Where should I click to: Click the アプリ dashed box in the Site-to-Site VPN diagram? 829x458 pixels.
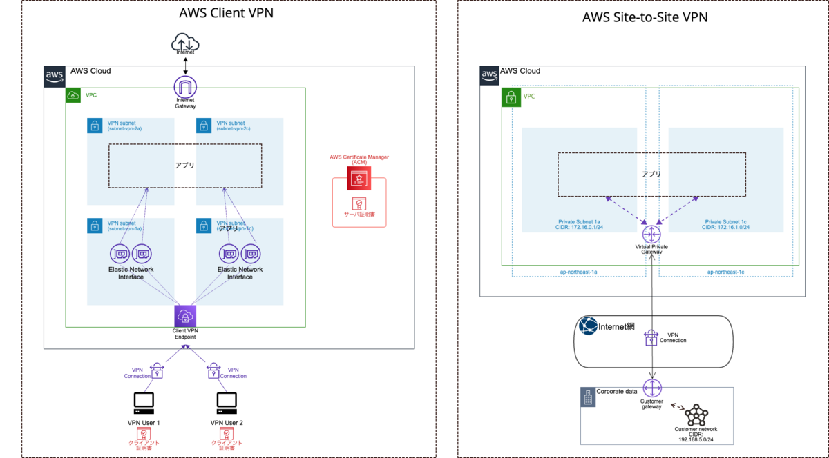[651, 175]
